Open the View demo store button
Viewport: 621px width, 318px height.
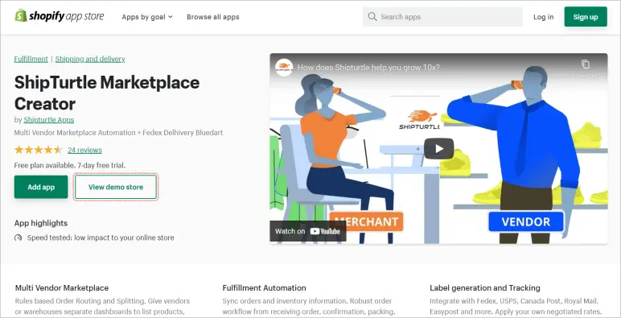pos(116,187)
